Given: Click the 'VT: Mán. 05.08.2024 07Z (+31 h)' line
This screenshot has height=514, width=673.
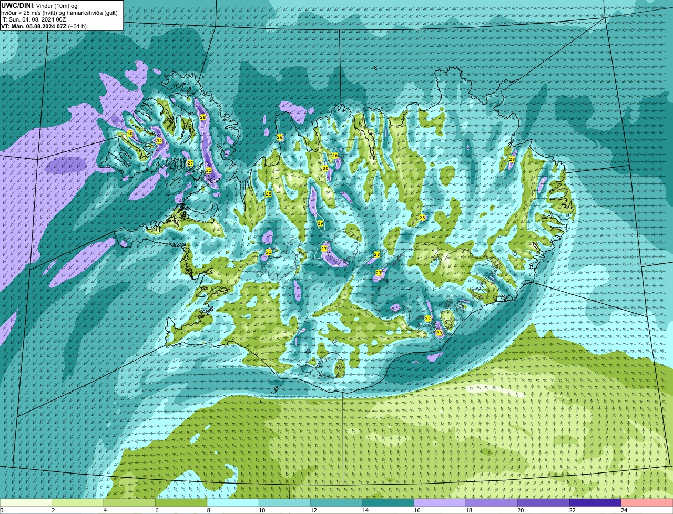Looking at the screenshot, I should (44, 26).
